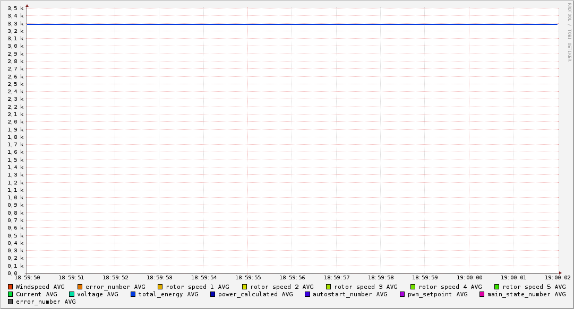
Task: Select the autostart_number AVG legend swatch
Action: coord(307,294)
